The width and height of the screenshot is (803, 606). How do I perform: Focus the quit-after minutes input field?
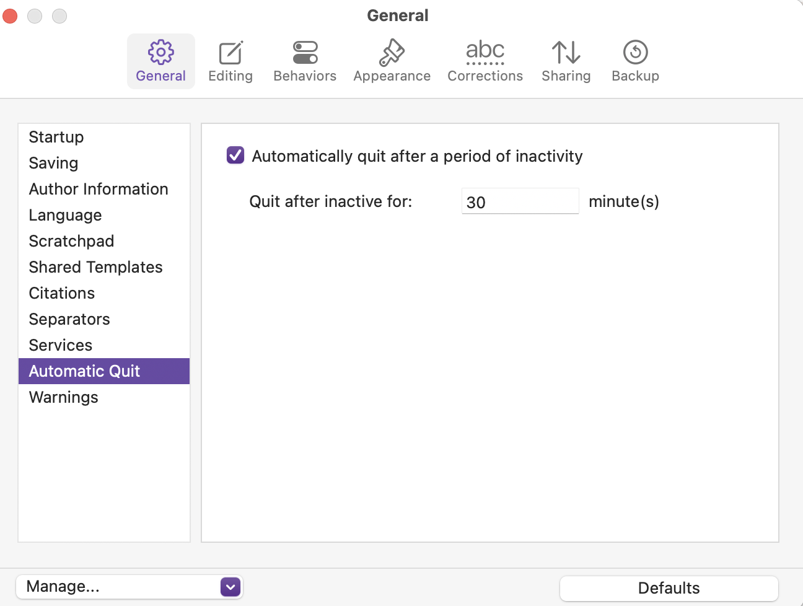point(520,201)
